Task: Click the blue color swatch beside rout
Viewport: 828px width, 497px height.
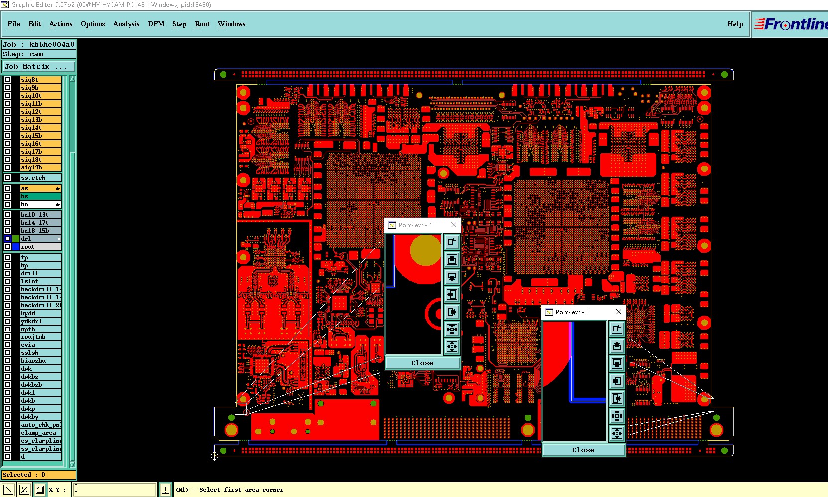Action: (x=16, y=247)
